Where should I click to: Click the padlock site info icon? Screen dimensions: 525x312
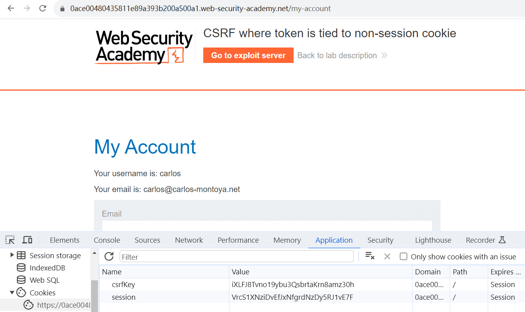click(x=62, y=9)
